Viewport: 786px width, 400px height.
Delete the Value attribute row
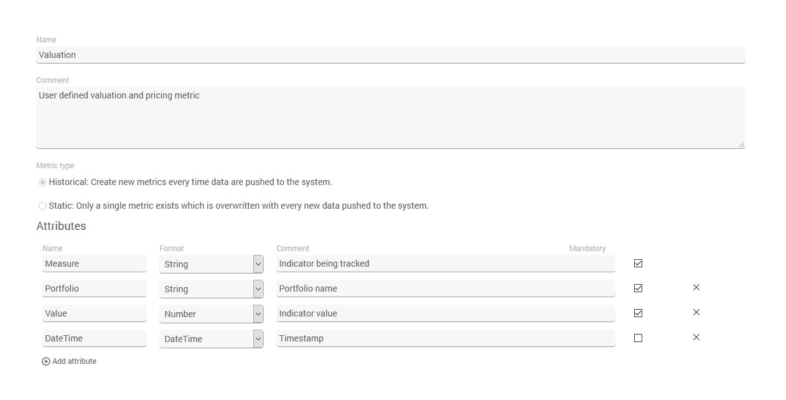[x=696, y=313]
